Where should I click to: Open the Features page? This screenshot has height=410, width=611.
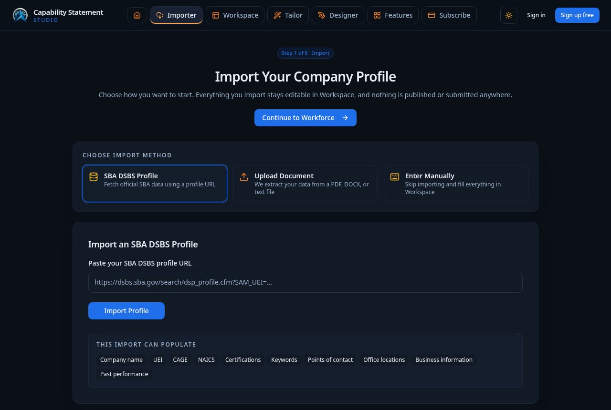coord(393,15)
